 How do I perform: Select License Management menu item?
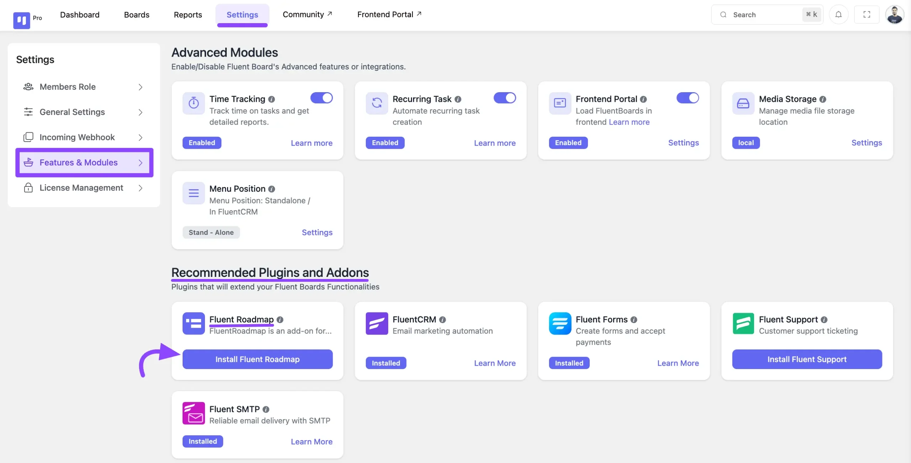[x=84, y=188]
